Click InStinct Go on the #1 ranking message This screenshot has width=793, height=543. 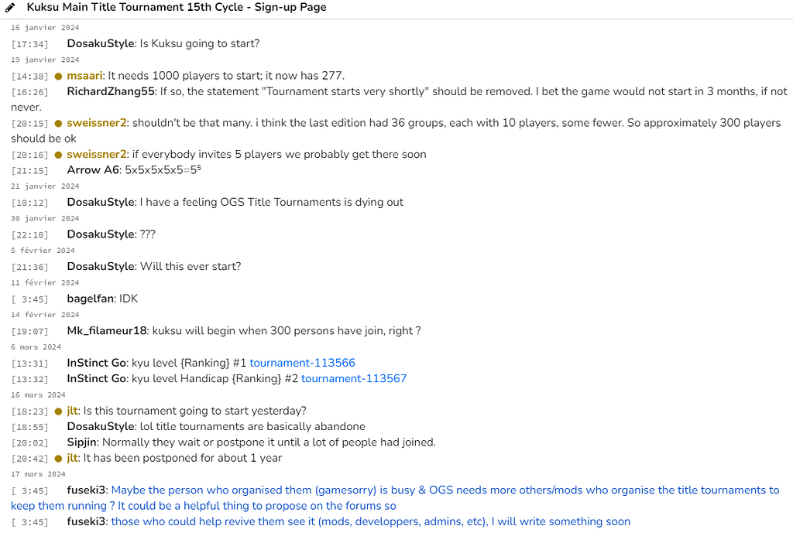coord(97,363)
